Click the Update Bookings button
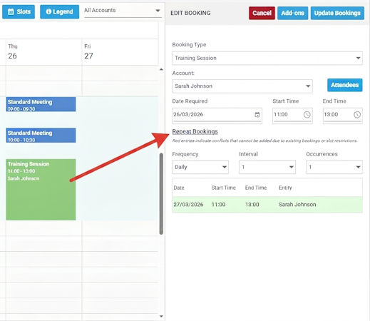The height and width of the screenshot is (321, 370). tap(337, 13)
